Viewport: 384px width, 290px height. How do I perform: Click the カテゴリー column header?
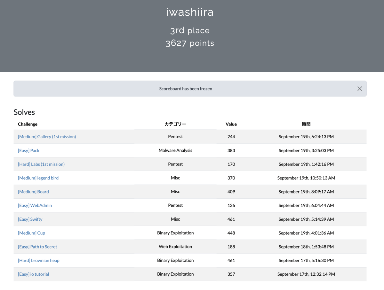click(175, 124)
